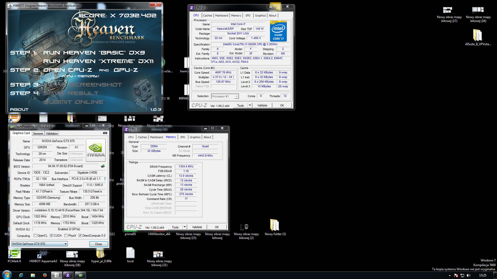Open the Mainboard tab in the top CPU-Z window

(222, 16)
